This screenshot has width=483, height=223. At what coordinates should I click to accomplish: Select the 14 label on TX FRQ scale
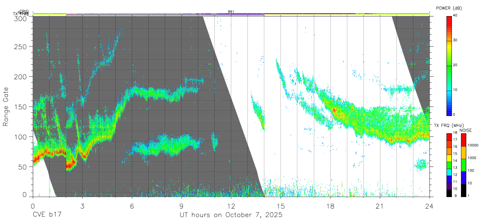(x=455, y=161)
